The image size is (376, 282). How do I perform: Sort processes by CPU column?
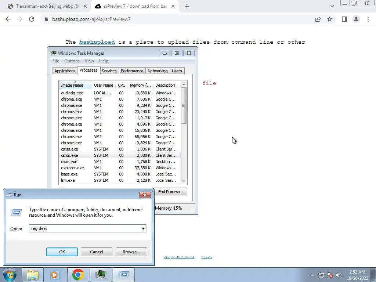pyautogui.click(x=122, y=85)
